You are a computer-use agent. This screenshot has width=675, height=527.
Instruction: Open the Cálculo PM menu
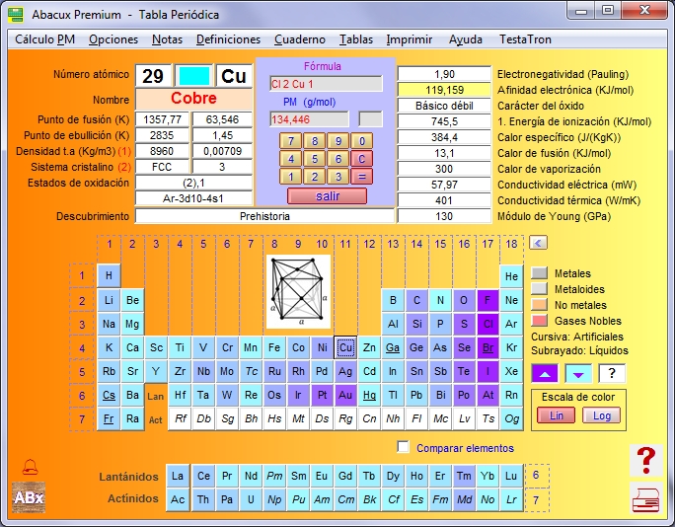click(45, 39)
